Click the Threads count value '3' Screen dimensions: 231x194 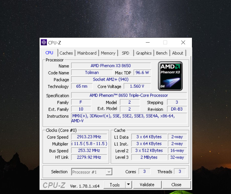click(180, 171)
